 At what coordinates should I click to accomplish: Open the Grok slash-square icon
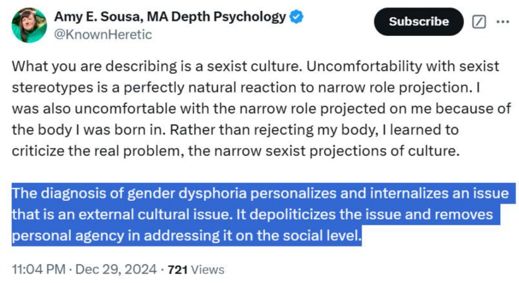pos(478,22)
